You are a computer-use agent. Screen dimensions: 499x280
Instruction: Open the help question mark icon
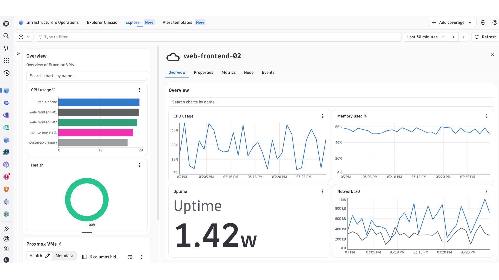(x=495, y=23)
